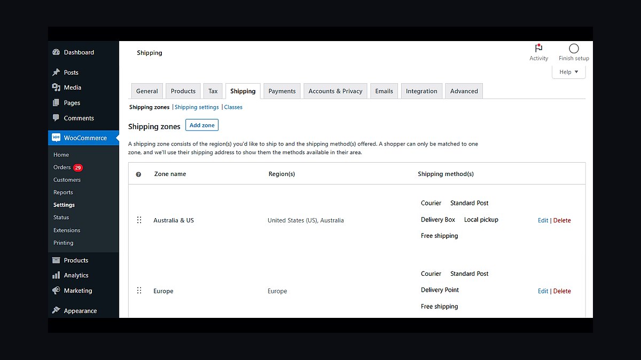This screenshot has height=360, width=641.
Task: Click the "Local pickup" shipping method
Action: [481, 220]
